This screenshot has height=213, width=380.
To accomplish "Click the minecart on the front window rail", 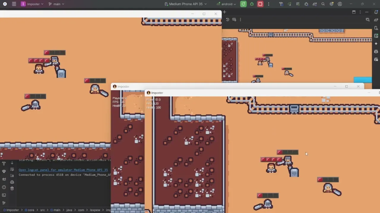I will pos(294,109).
